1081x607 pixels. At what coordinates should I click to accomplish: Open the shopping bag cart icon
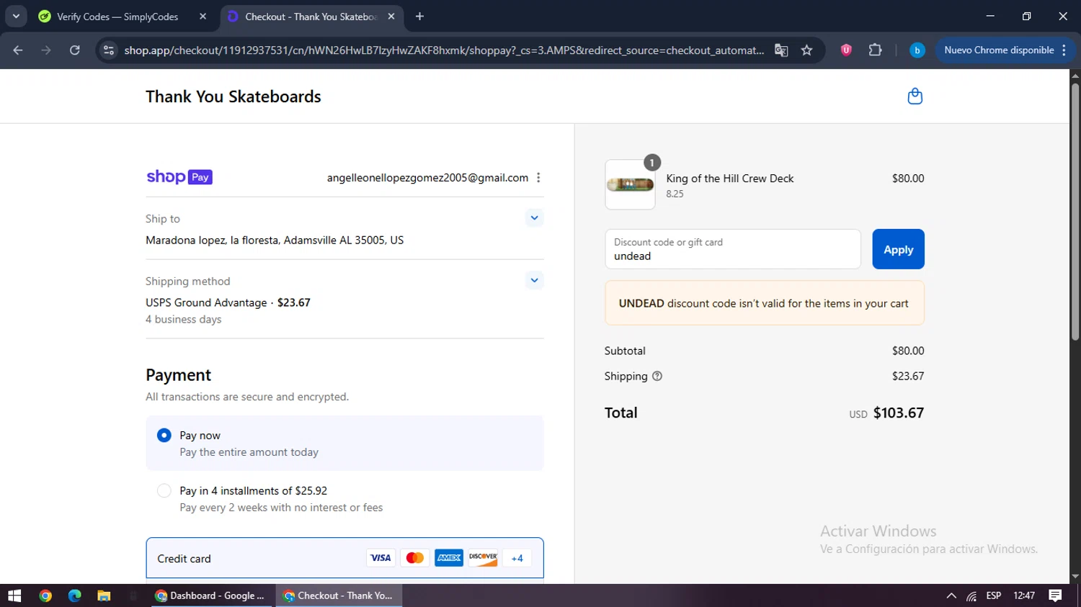point(915,96)
